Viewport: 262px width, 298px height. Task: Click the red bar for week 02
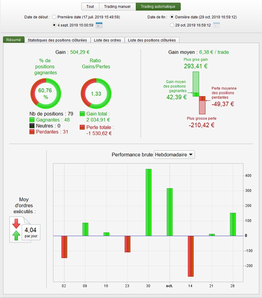coord(64,247)
